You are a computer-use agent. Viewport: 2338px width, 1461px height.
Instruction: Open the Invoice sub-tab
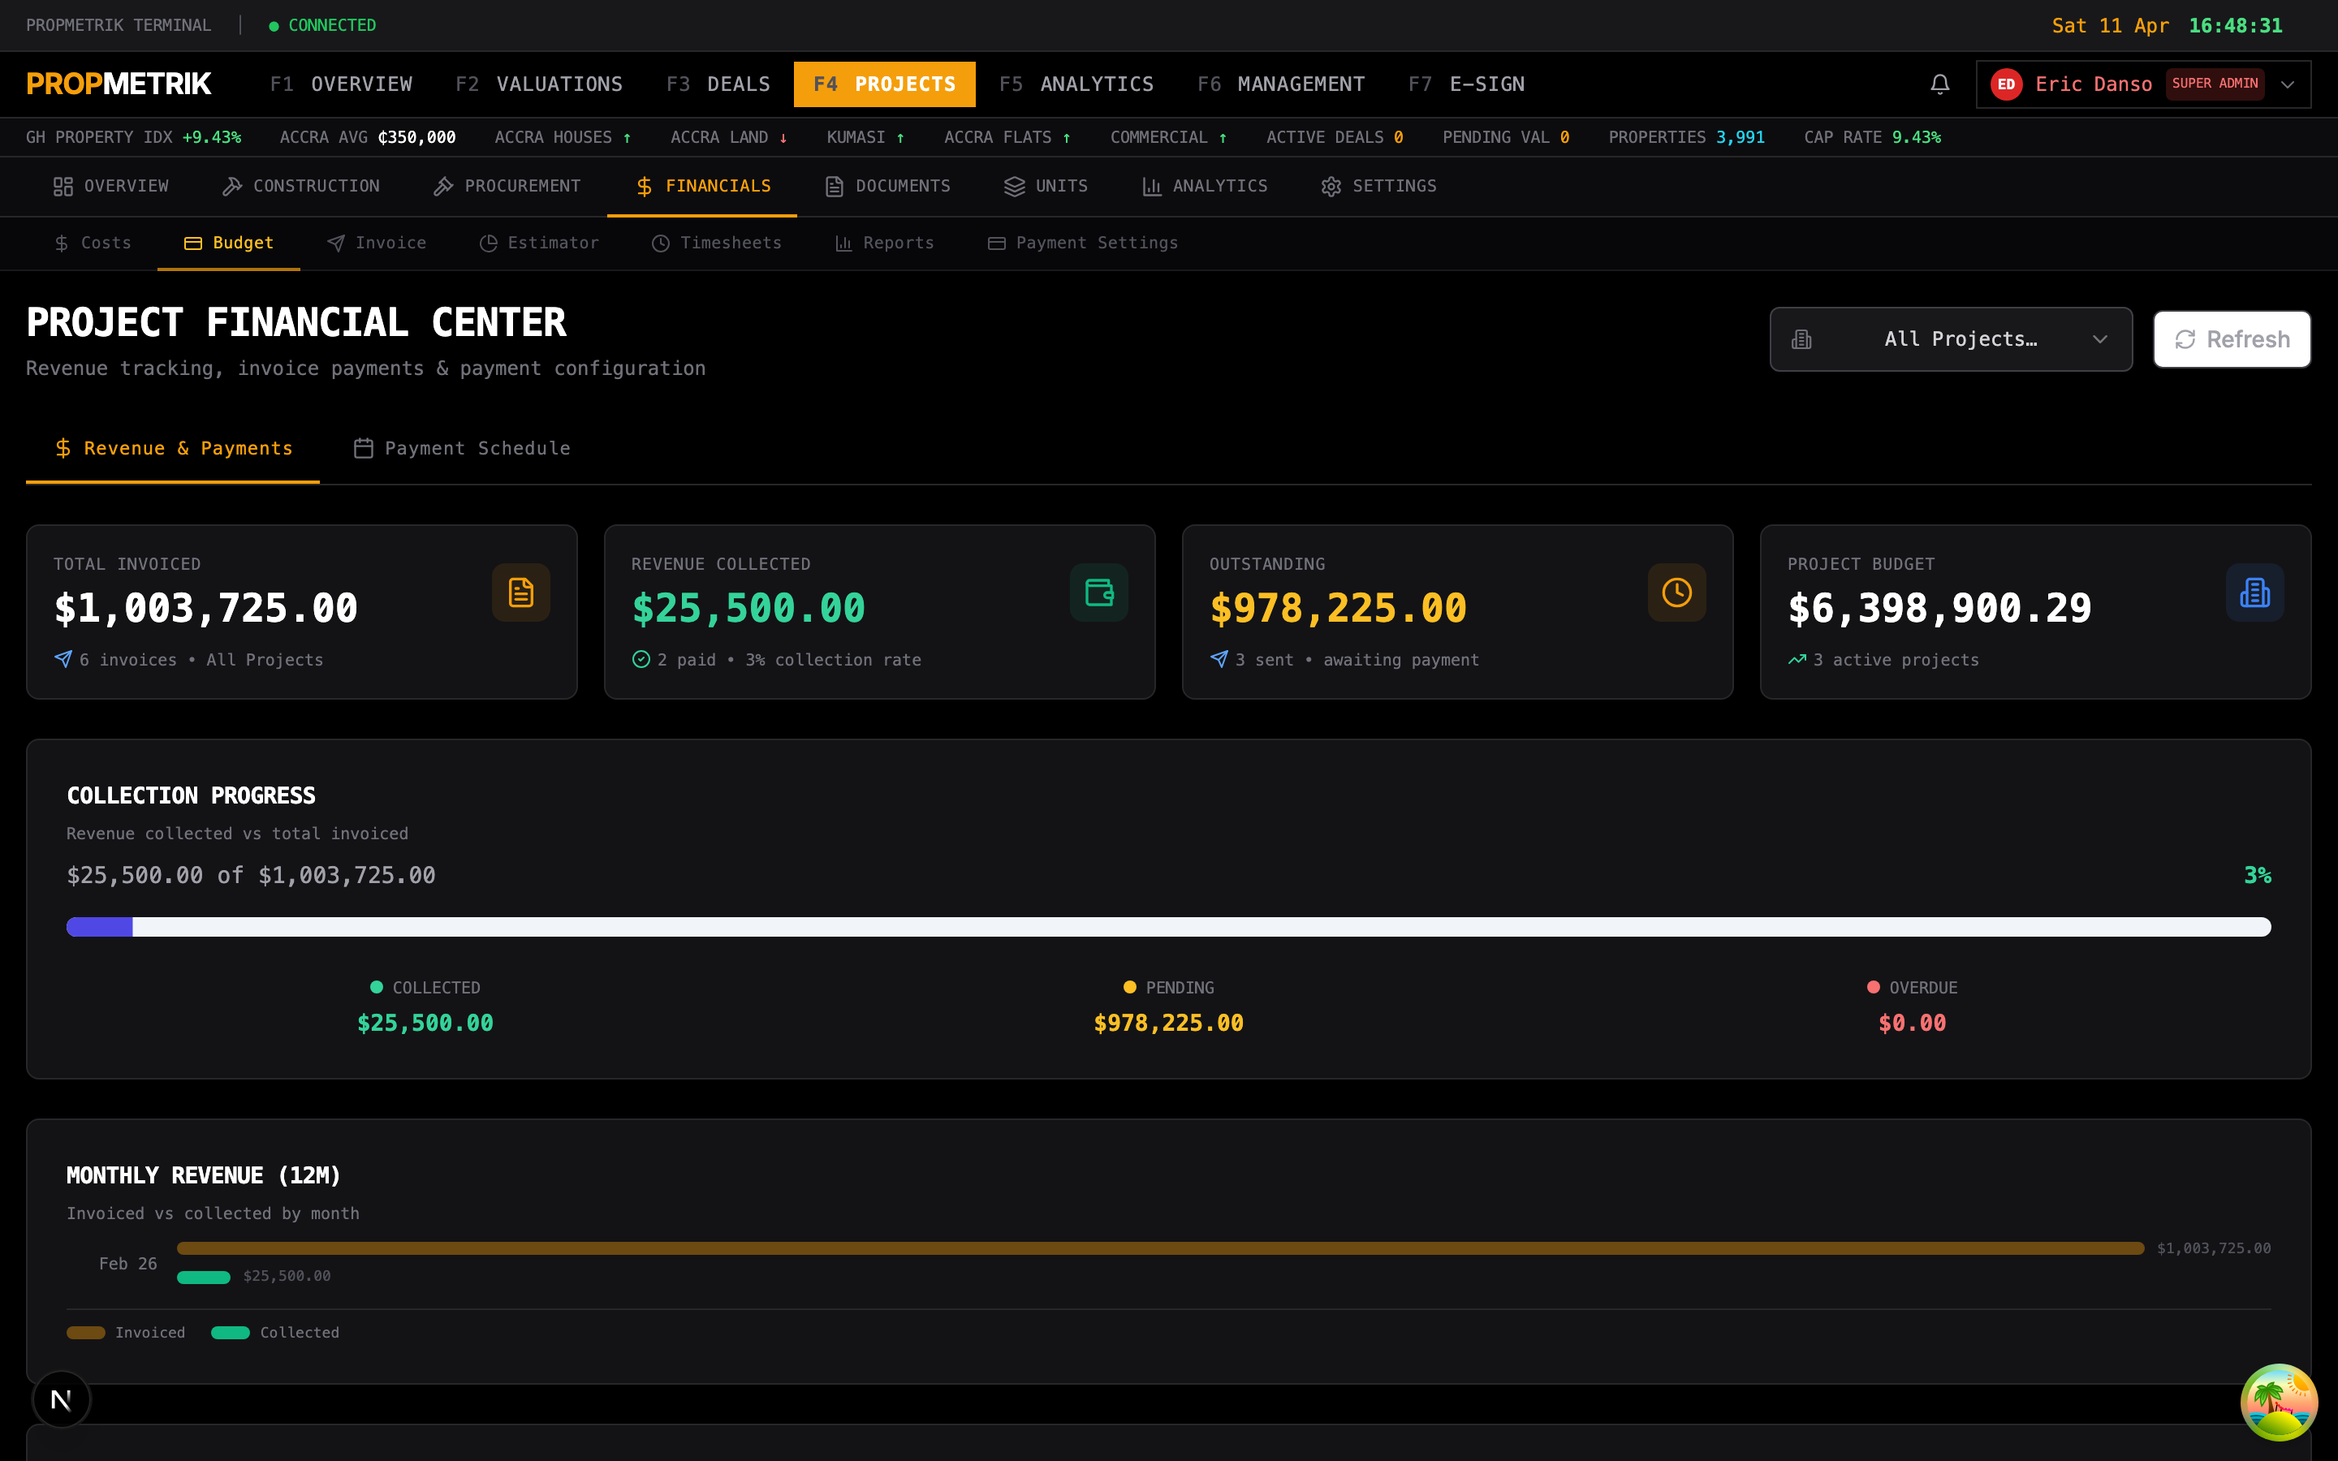point(377,243)
